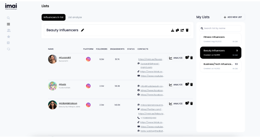The image size is (260, 138).
Task: Add a comment on @iluvsarahii
Action: (187, 58)
